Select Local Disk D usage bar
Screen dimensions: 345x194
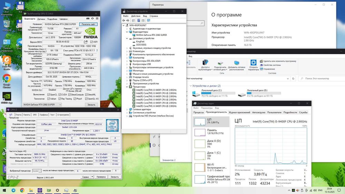click(x=264, y=93)
